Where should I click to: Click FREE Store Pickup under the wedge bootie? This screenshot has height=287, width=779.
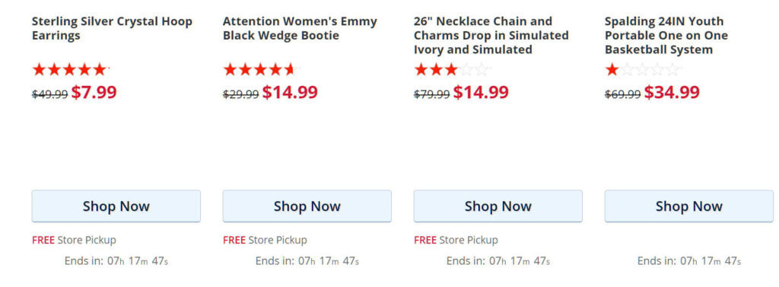(x=265, y=241)
